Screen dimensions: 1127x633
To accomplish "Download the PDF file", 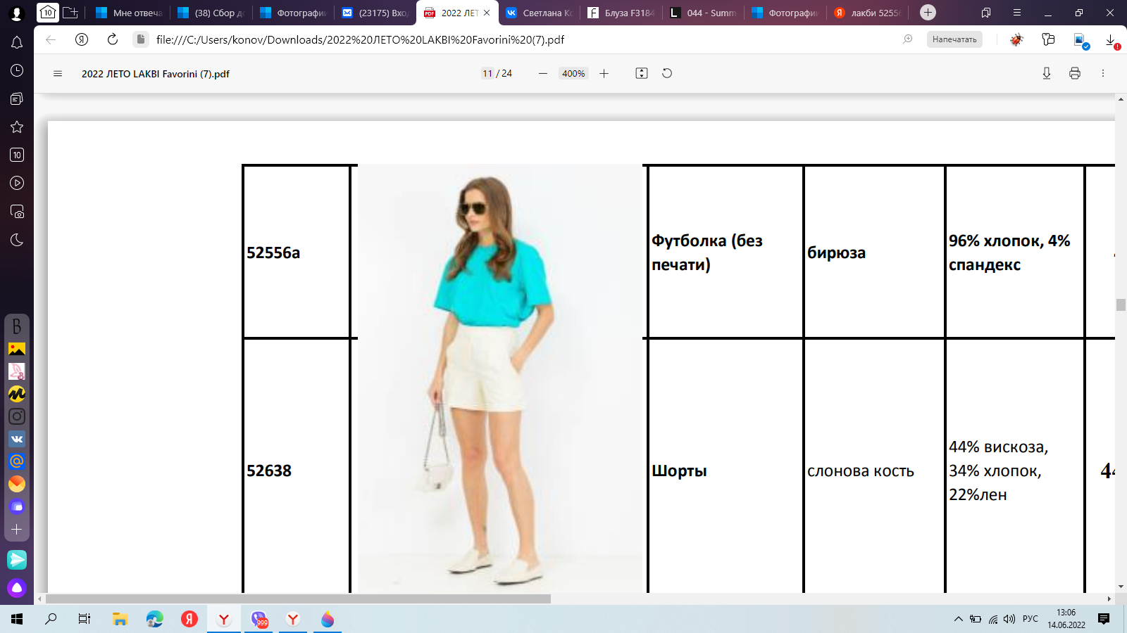I will pos(1047,73).
